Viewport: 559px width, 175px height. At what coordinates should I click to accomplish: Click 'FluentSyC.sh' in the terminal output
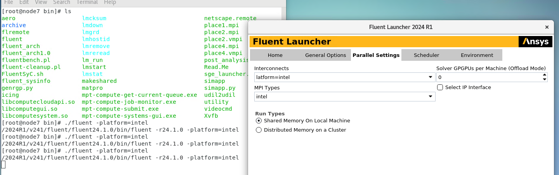pos(23,74)
